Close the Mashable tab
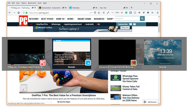 pyautogui.click(x=96, y=8)
